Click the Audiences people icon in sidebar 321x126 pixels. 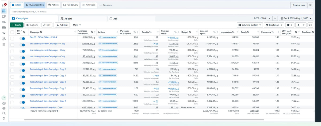4,22
